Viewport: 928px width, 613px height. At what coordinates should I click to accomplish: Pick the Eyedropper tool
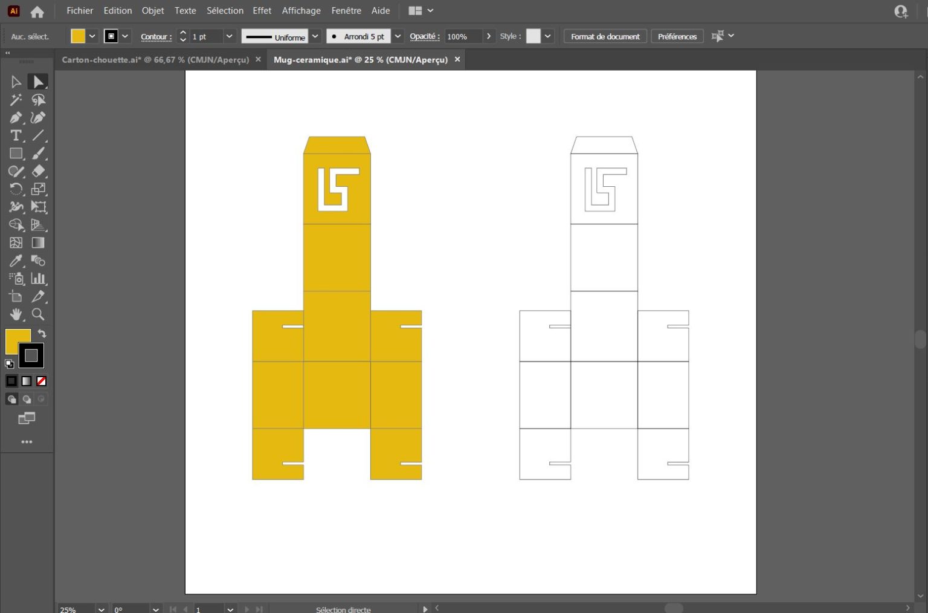tap(16, 261)
